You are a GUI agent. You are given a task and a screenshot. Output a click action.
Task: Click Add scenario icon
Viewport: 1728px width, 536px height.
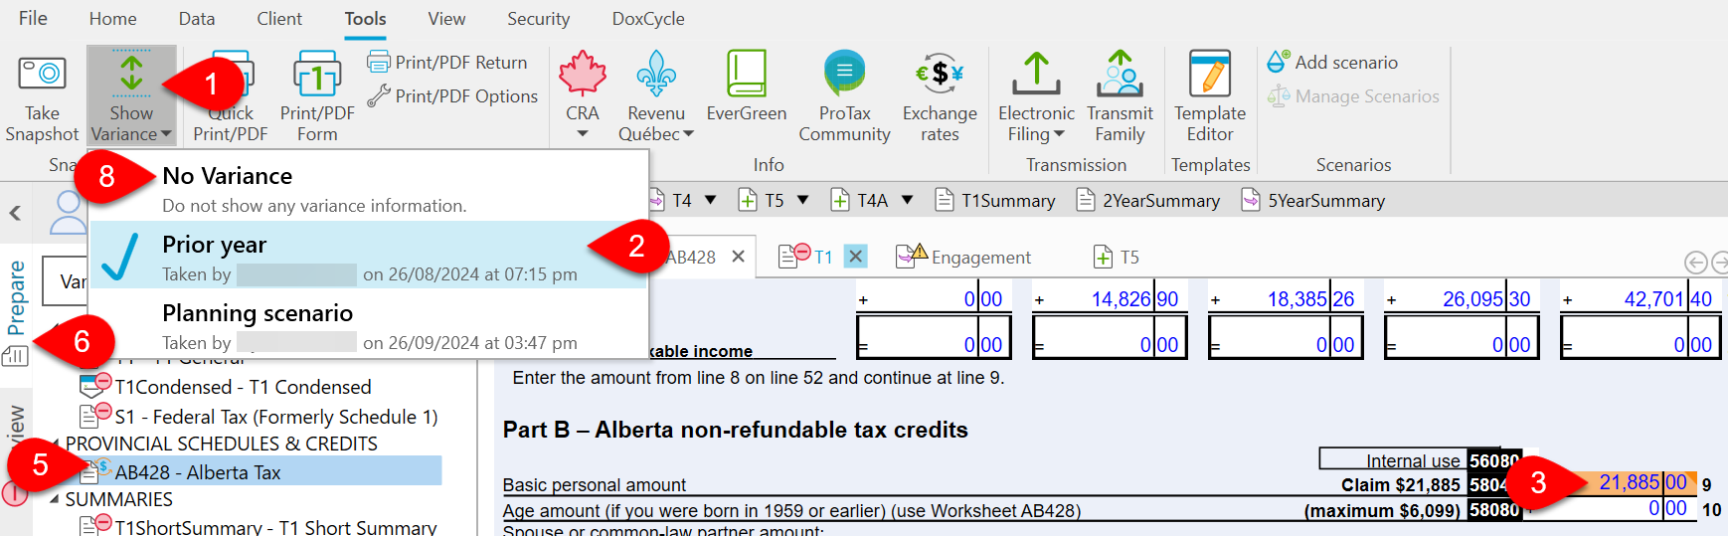click(x=1279, y=62)
